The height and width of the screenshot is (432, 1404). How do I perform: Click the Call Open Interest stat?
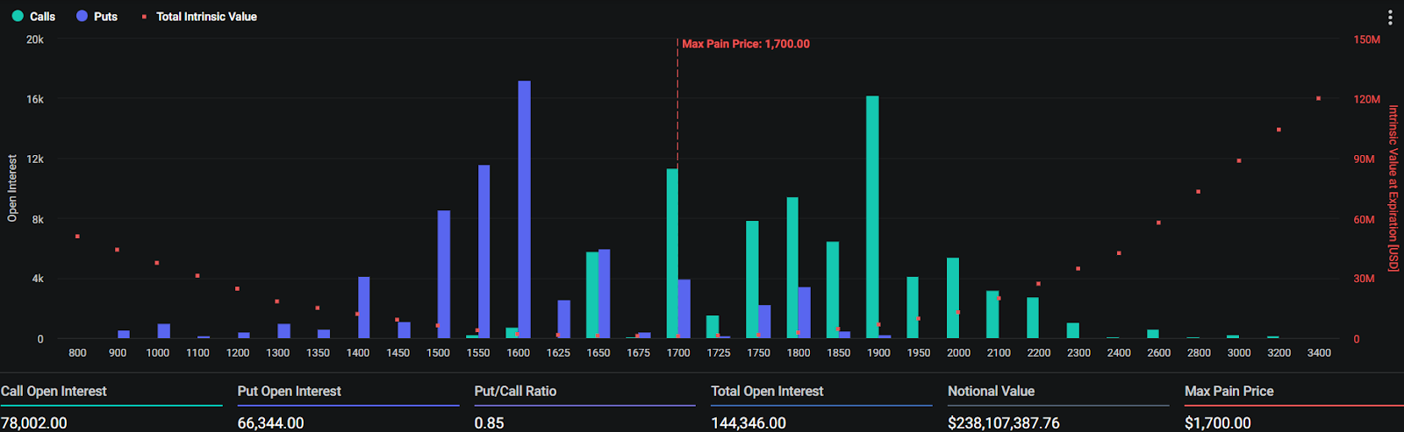(111, 407)
